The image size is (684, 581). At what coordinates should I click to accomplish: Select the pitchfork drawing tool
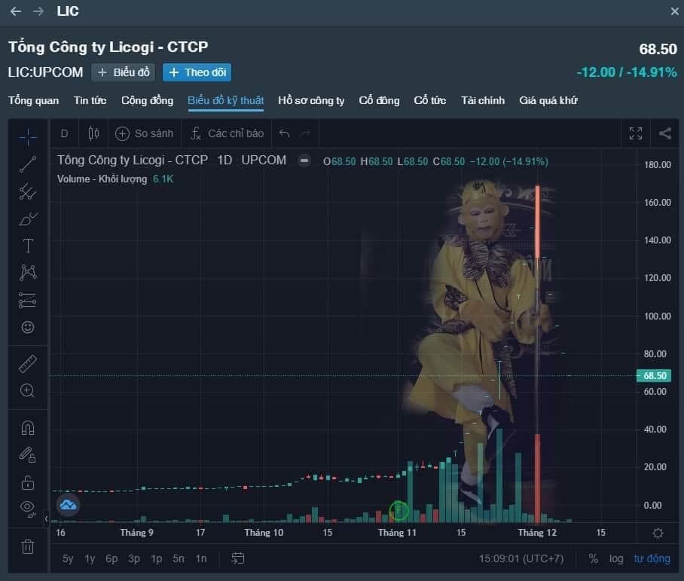click(x=27, y=191)
